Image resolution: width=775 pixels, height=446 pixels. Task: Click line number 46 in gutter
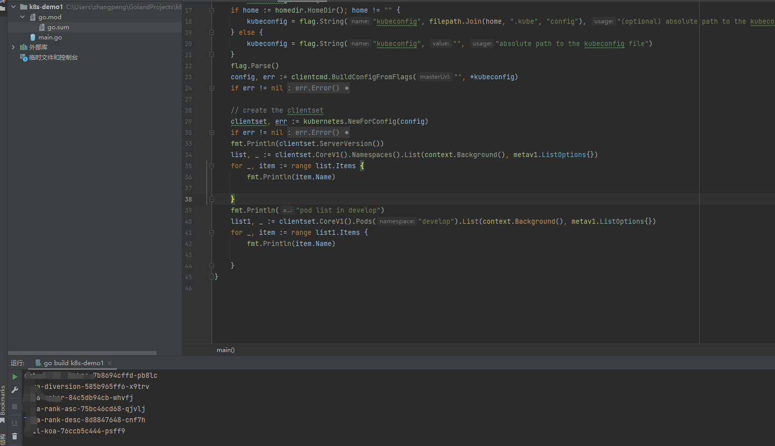coord(188,288)
